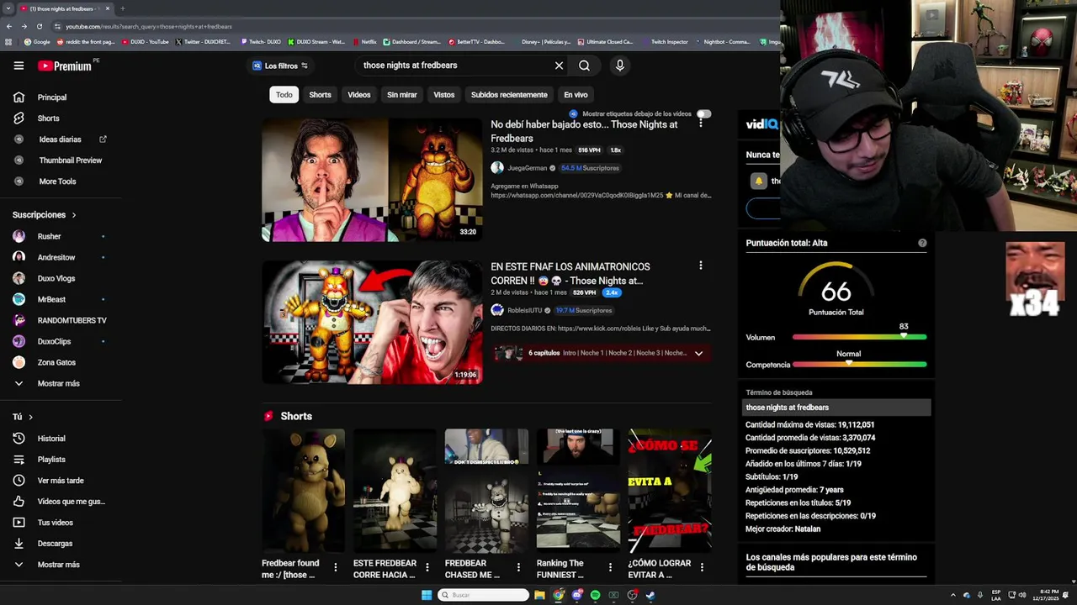Open Steam from the taskbar
1077x605 pixels.
coord(650,595)
